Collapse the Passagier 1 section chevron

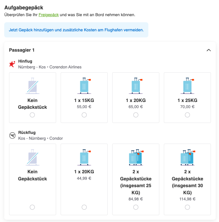tap(209, 50)
